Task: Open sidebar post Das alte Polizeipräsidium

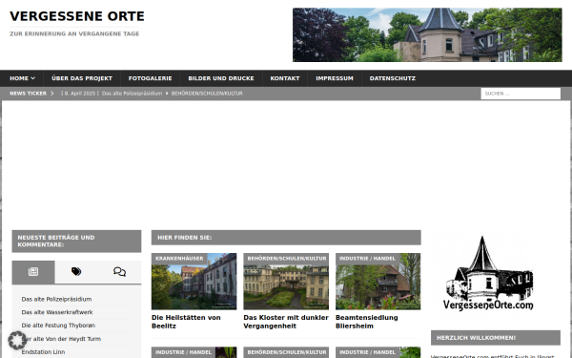Action: (56, 299)
